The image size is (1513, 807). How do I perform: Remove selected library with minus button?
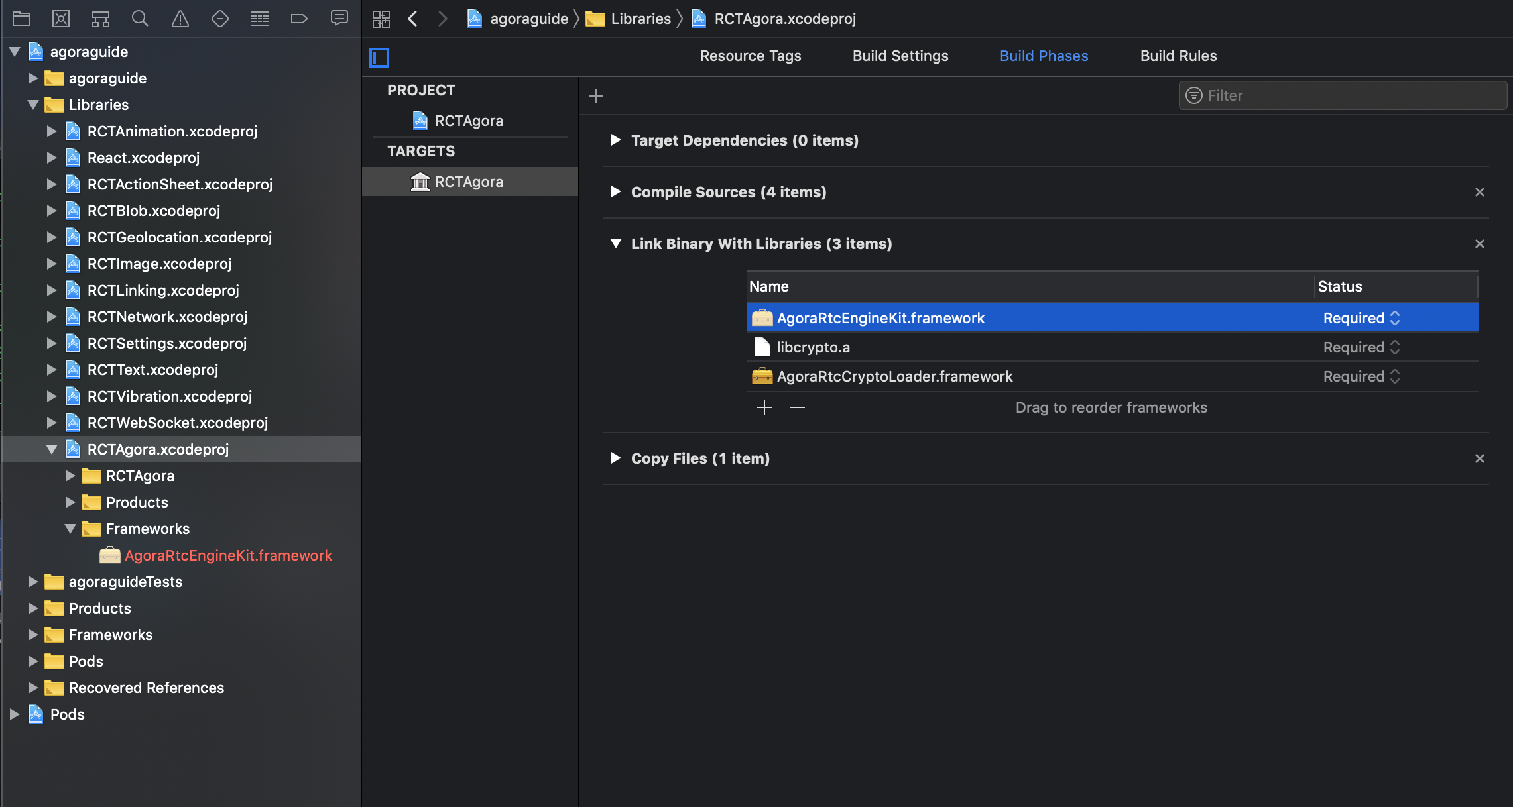coord(798,407)
